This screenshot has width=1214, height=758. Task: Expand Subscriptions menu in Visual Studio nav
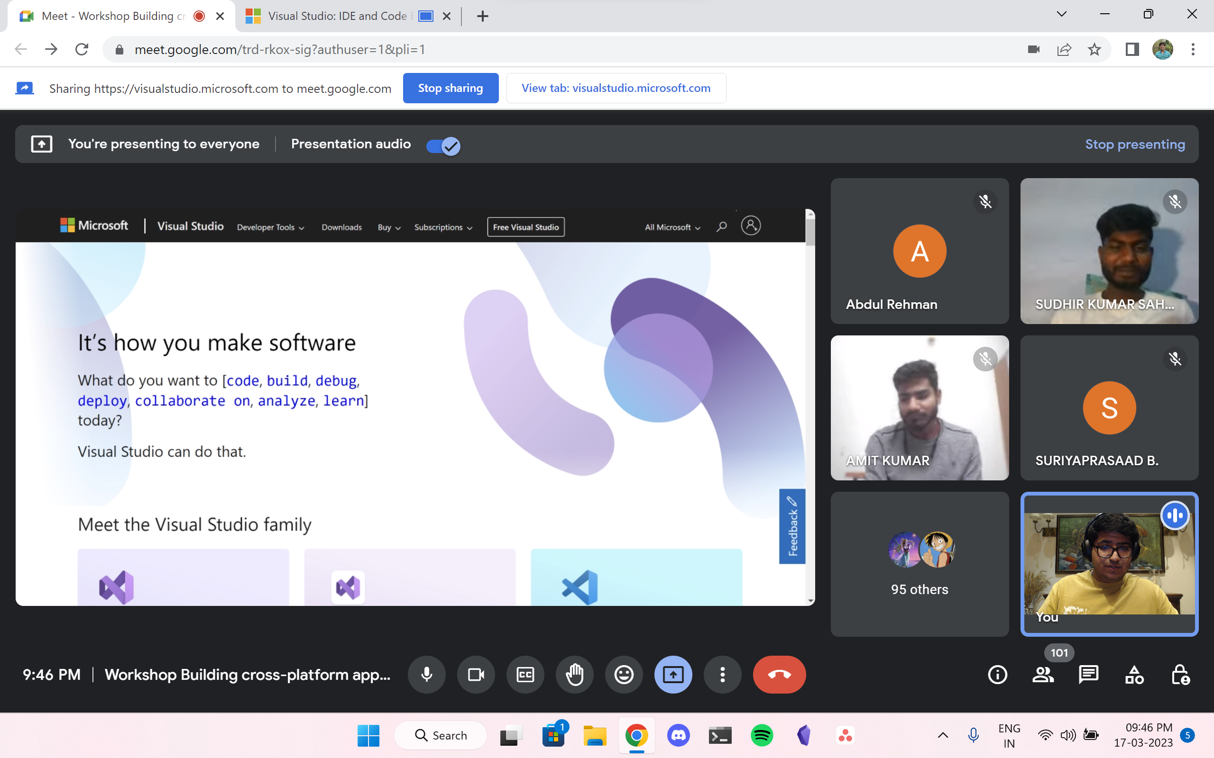(443, 227)
